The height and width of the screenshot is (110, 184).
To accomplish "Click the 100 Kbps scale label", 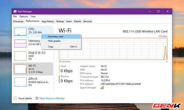I will pyautogui.click(x=163, y=36).
